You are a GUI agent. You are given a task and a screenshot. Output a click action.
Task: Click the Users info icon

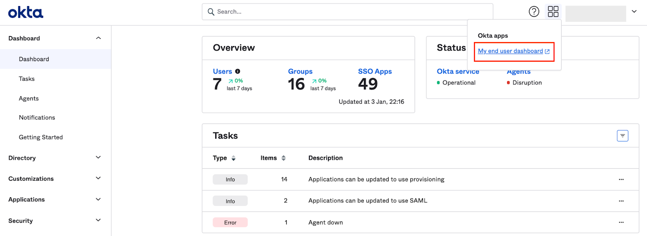(x=238, y=72)
